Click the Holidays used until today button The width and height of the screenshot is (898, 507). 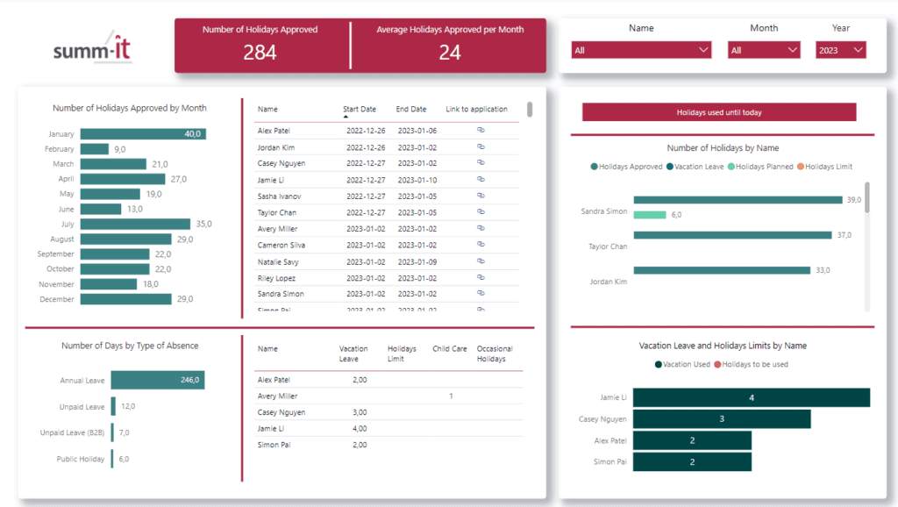[719, 112]
